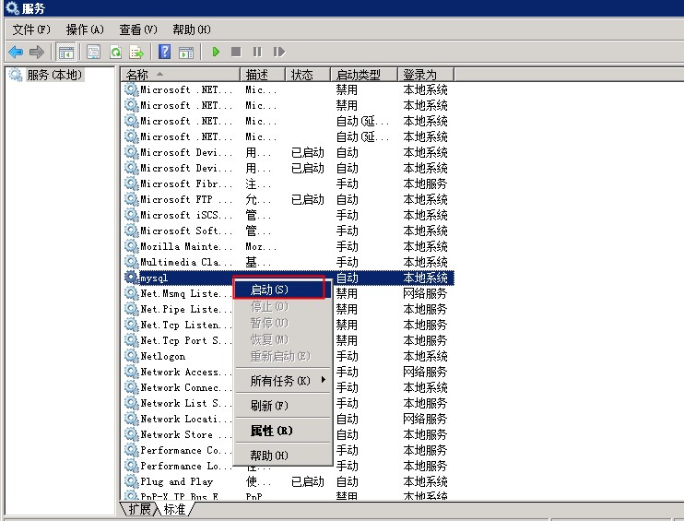Open the 操作(A) menu in menu bar
This screenshot has height=521, width=684.
pos(85,30)
